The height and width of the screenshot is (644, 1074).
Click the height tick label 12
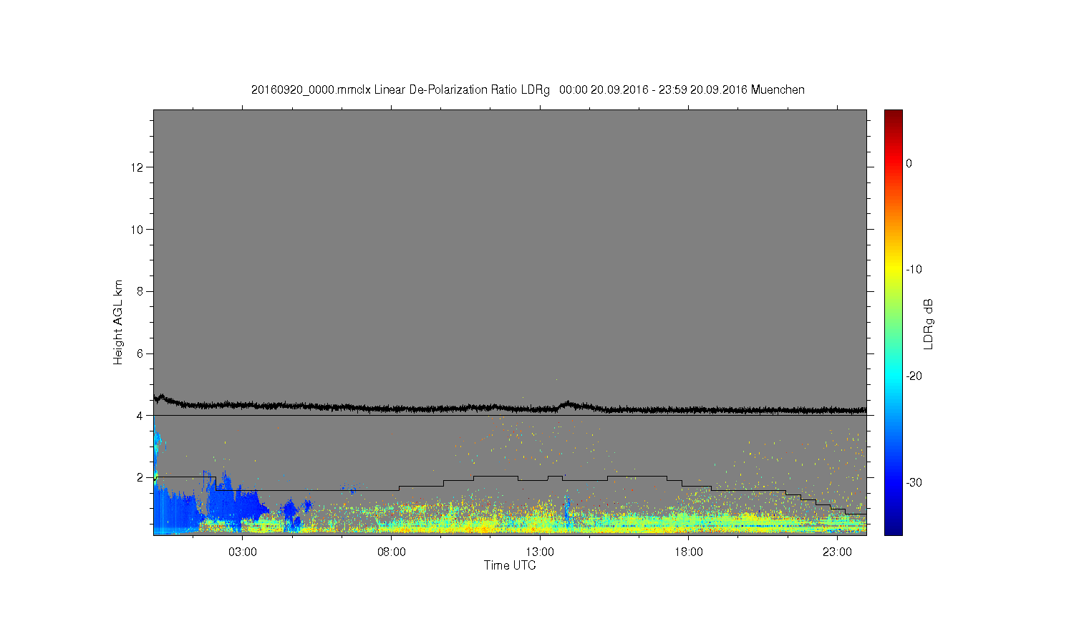point(136,167)
